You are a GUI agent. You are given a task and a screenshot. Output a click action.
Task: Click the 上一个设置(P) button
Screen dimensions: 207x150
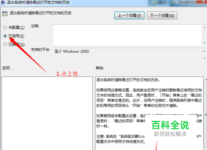[129, 15]
